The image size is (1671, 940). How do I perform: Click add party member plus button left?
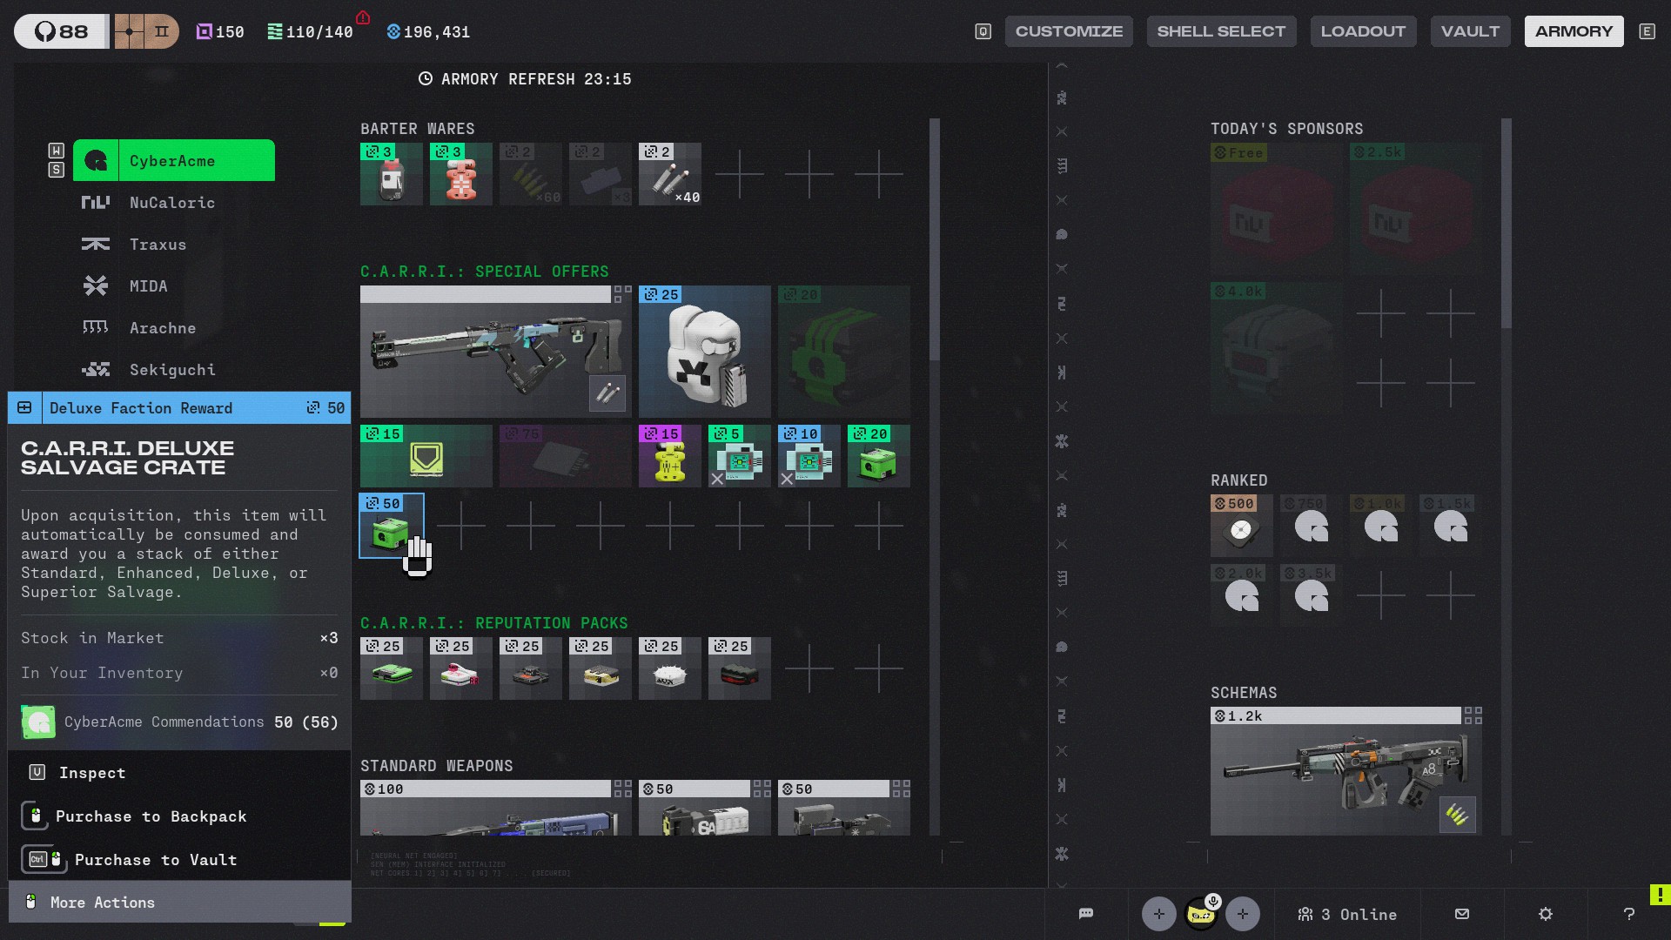click(1158, 914)
